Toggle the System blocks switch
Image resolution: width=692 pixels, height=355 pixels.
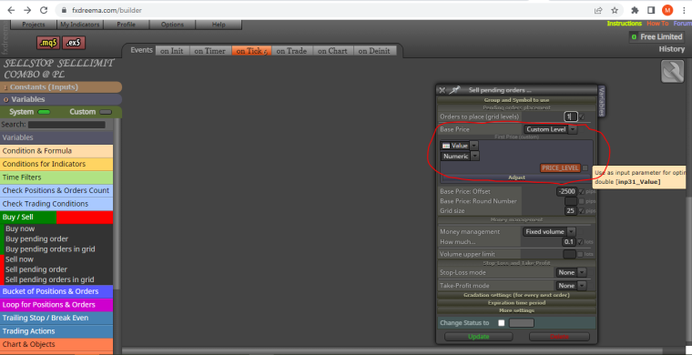click(x=44, y=112)
